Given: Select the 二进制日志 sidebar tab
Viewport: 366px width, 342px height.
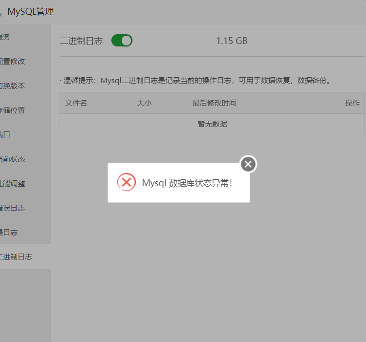Looking at the screenshot, I should (25, 257).
